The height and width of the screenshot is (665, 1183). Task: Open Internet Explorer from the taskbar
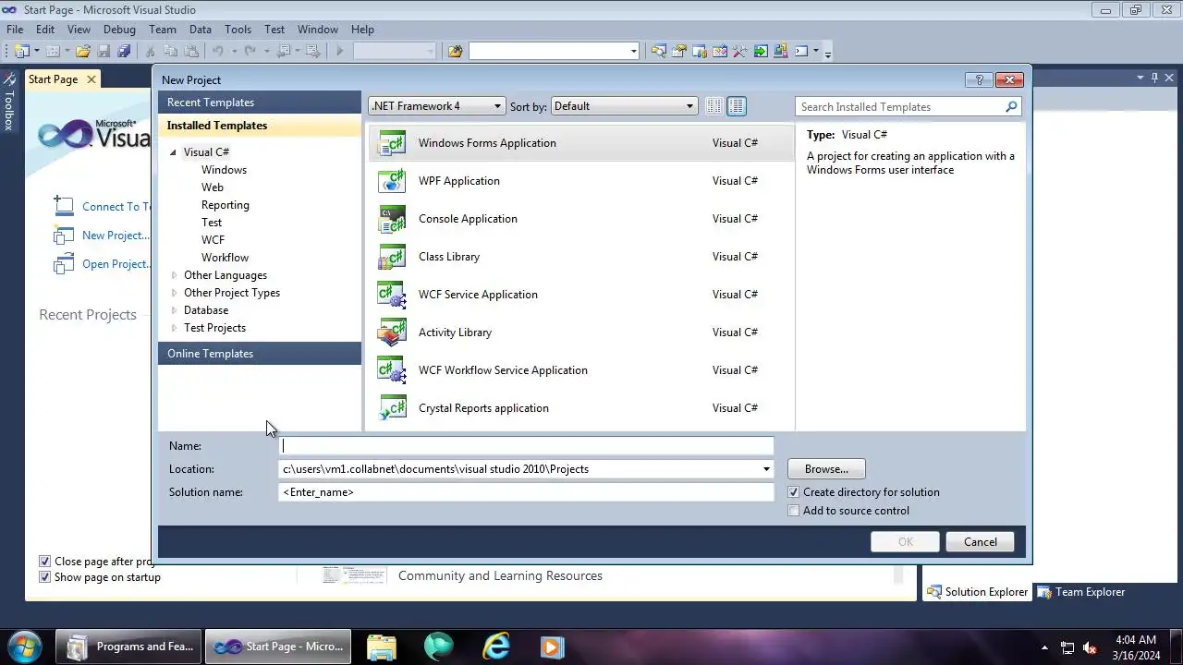point(496,646)
